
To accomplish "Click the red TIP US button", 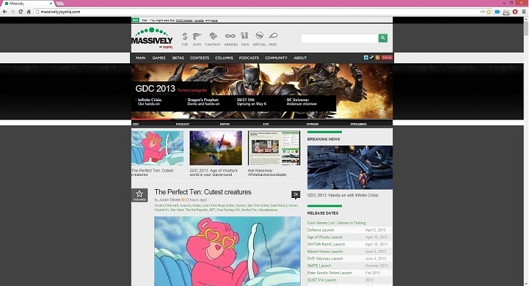I will pyautogui.click(x=387, y=58).
